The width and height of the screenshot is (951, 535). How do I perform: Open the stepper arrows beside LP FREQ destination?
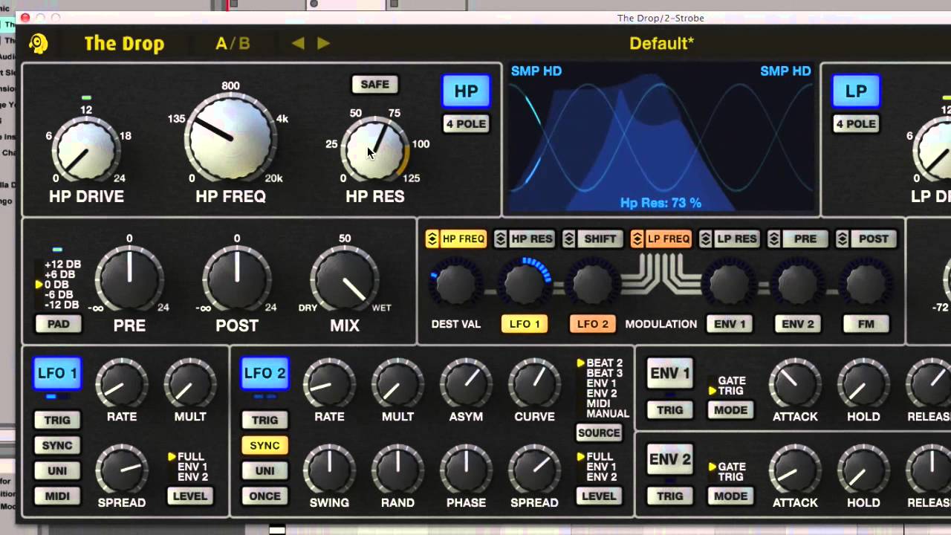pyautogui.click(x=637, y=239)
